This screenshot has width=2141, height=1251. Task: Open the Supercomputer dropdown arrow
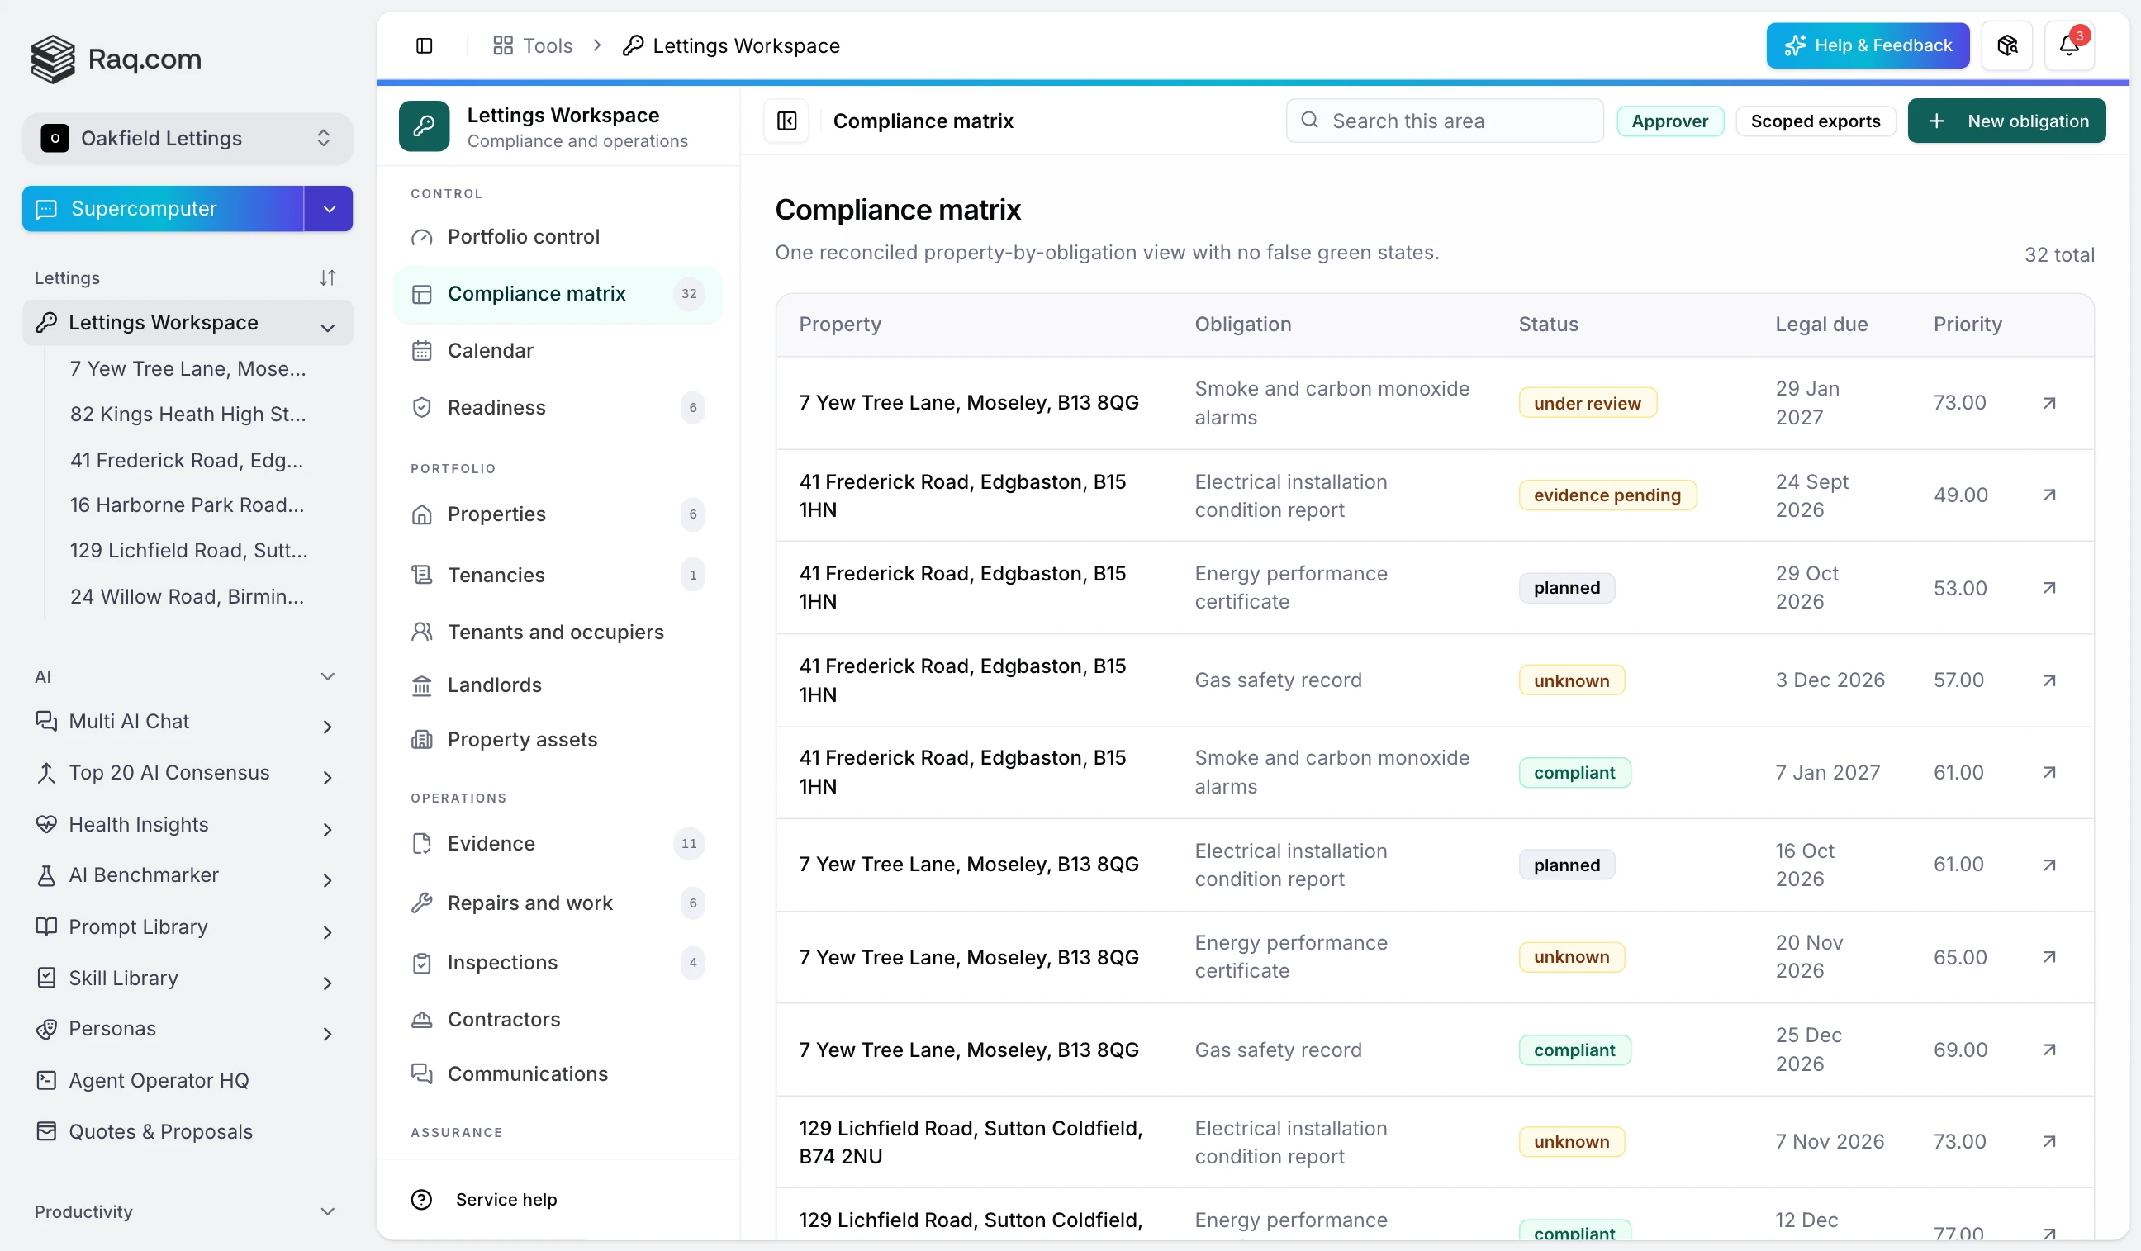(x=329, y=209)
